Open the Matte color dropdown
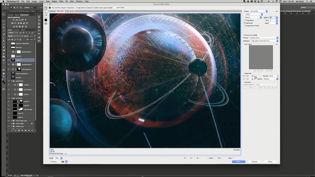315x177 pixels. click(x=274, y=23)
